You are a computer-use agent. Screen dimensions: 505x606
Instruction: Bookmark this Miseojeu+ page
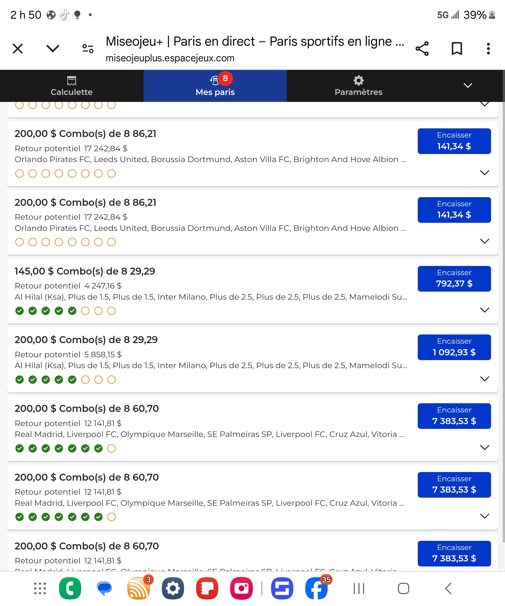[x=457, y=48]
